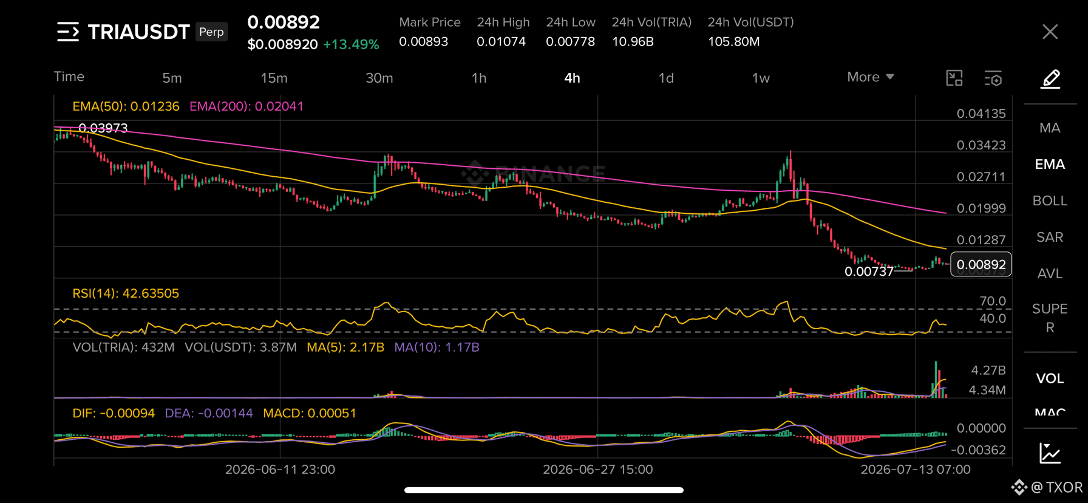Tap the 0.03973 high price marker

coord(103,128)
